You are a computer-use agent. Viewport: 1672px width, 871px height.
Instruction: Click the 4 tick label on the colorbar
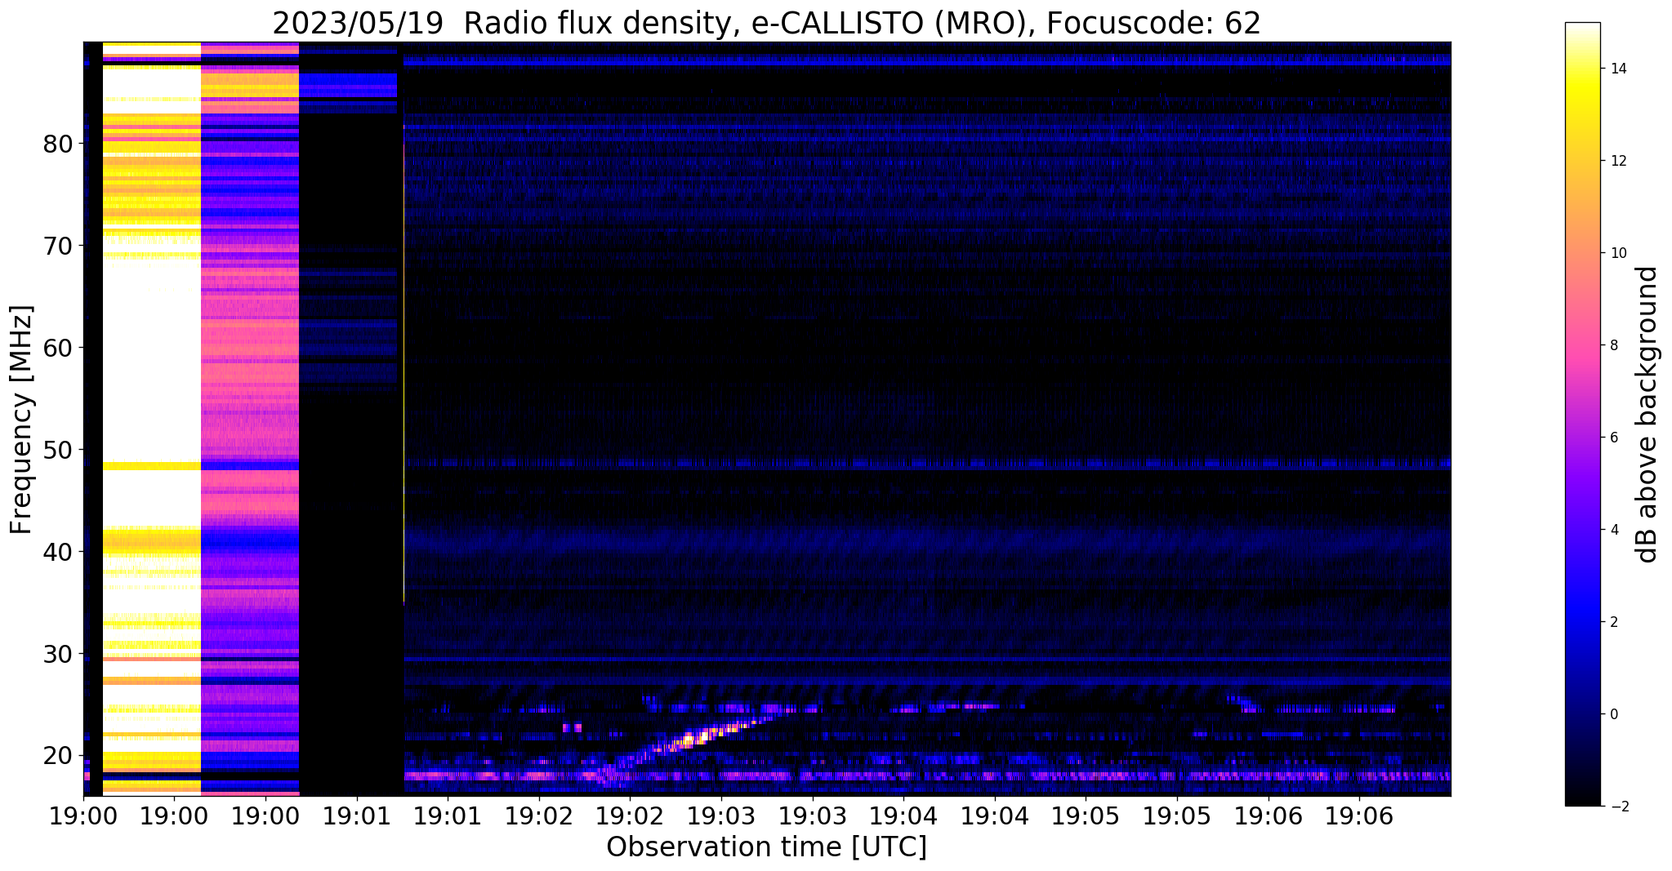[1613, 530]
